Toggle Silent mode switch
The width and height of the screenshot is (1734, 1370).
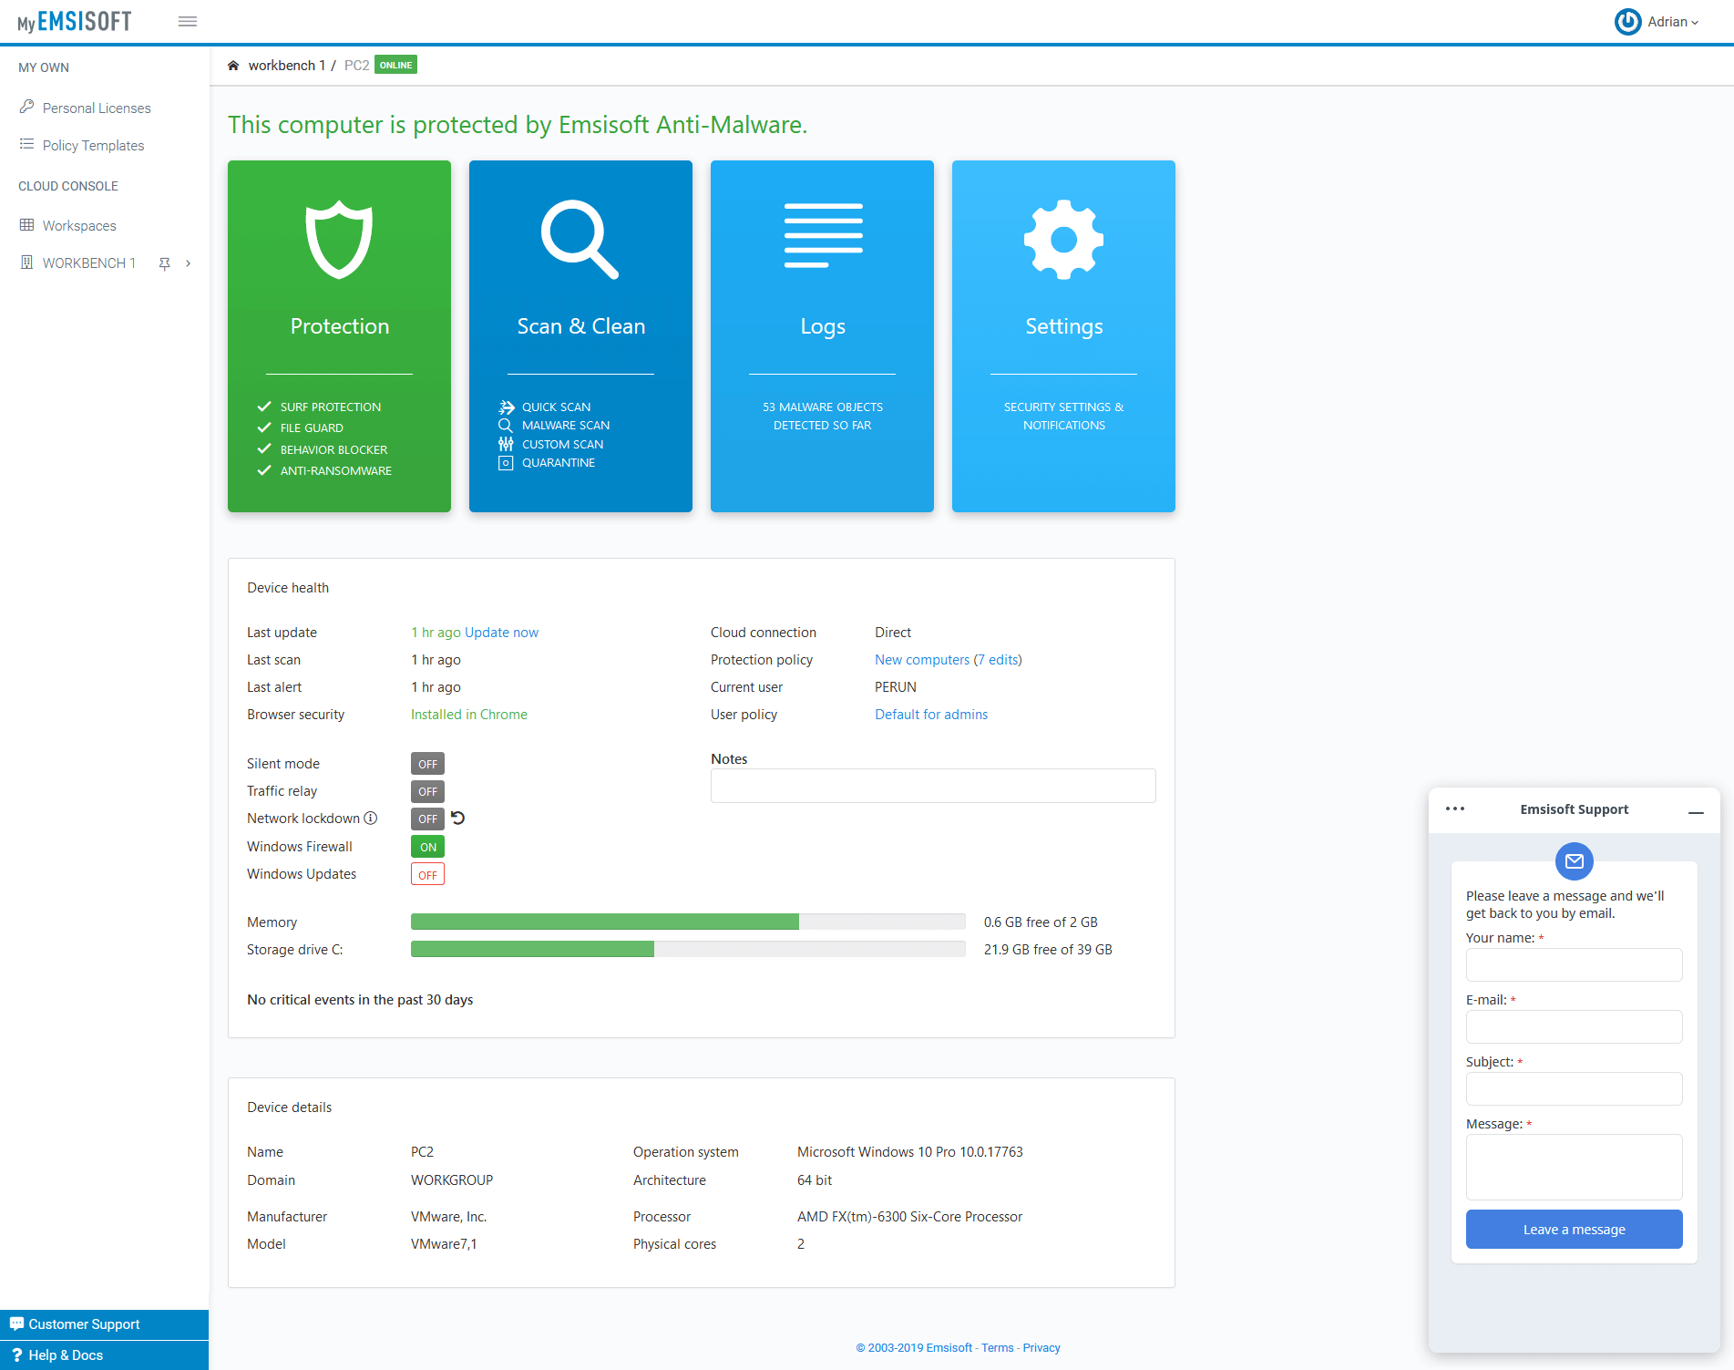click(427, 764)
